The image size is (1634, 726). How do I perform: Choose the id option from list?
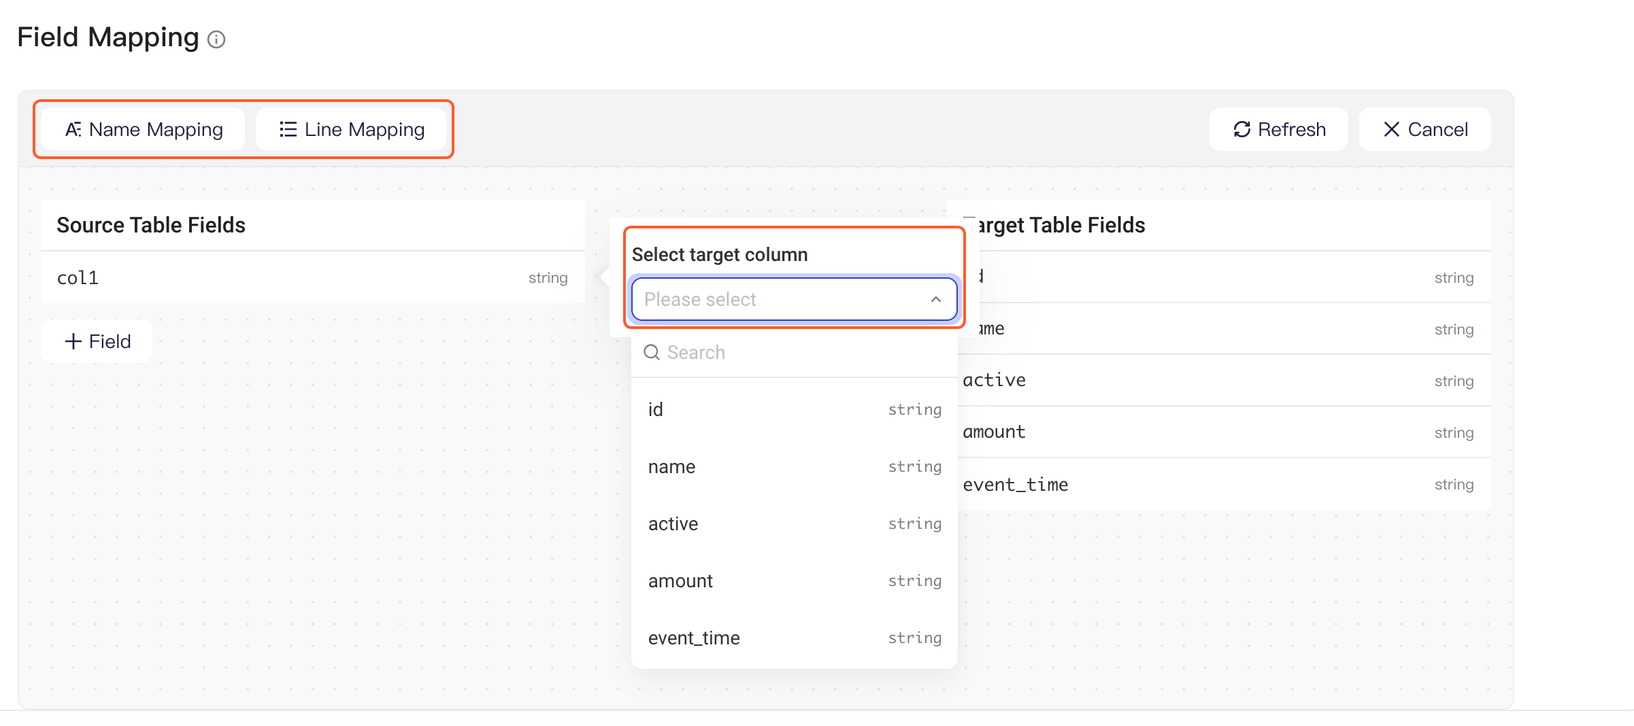coord(795,409)
